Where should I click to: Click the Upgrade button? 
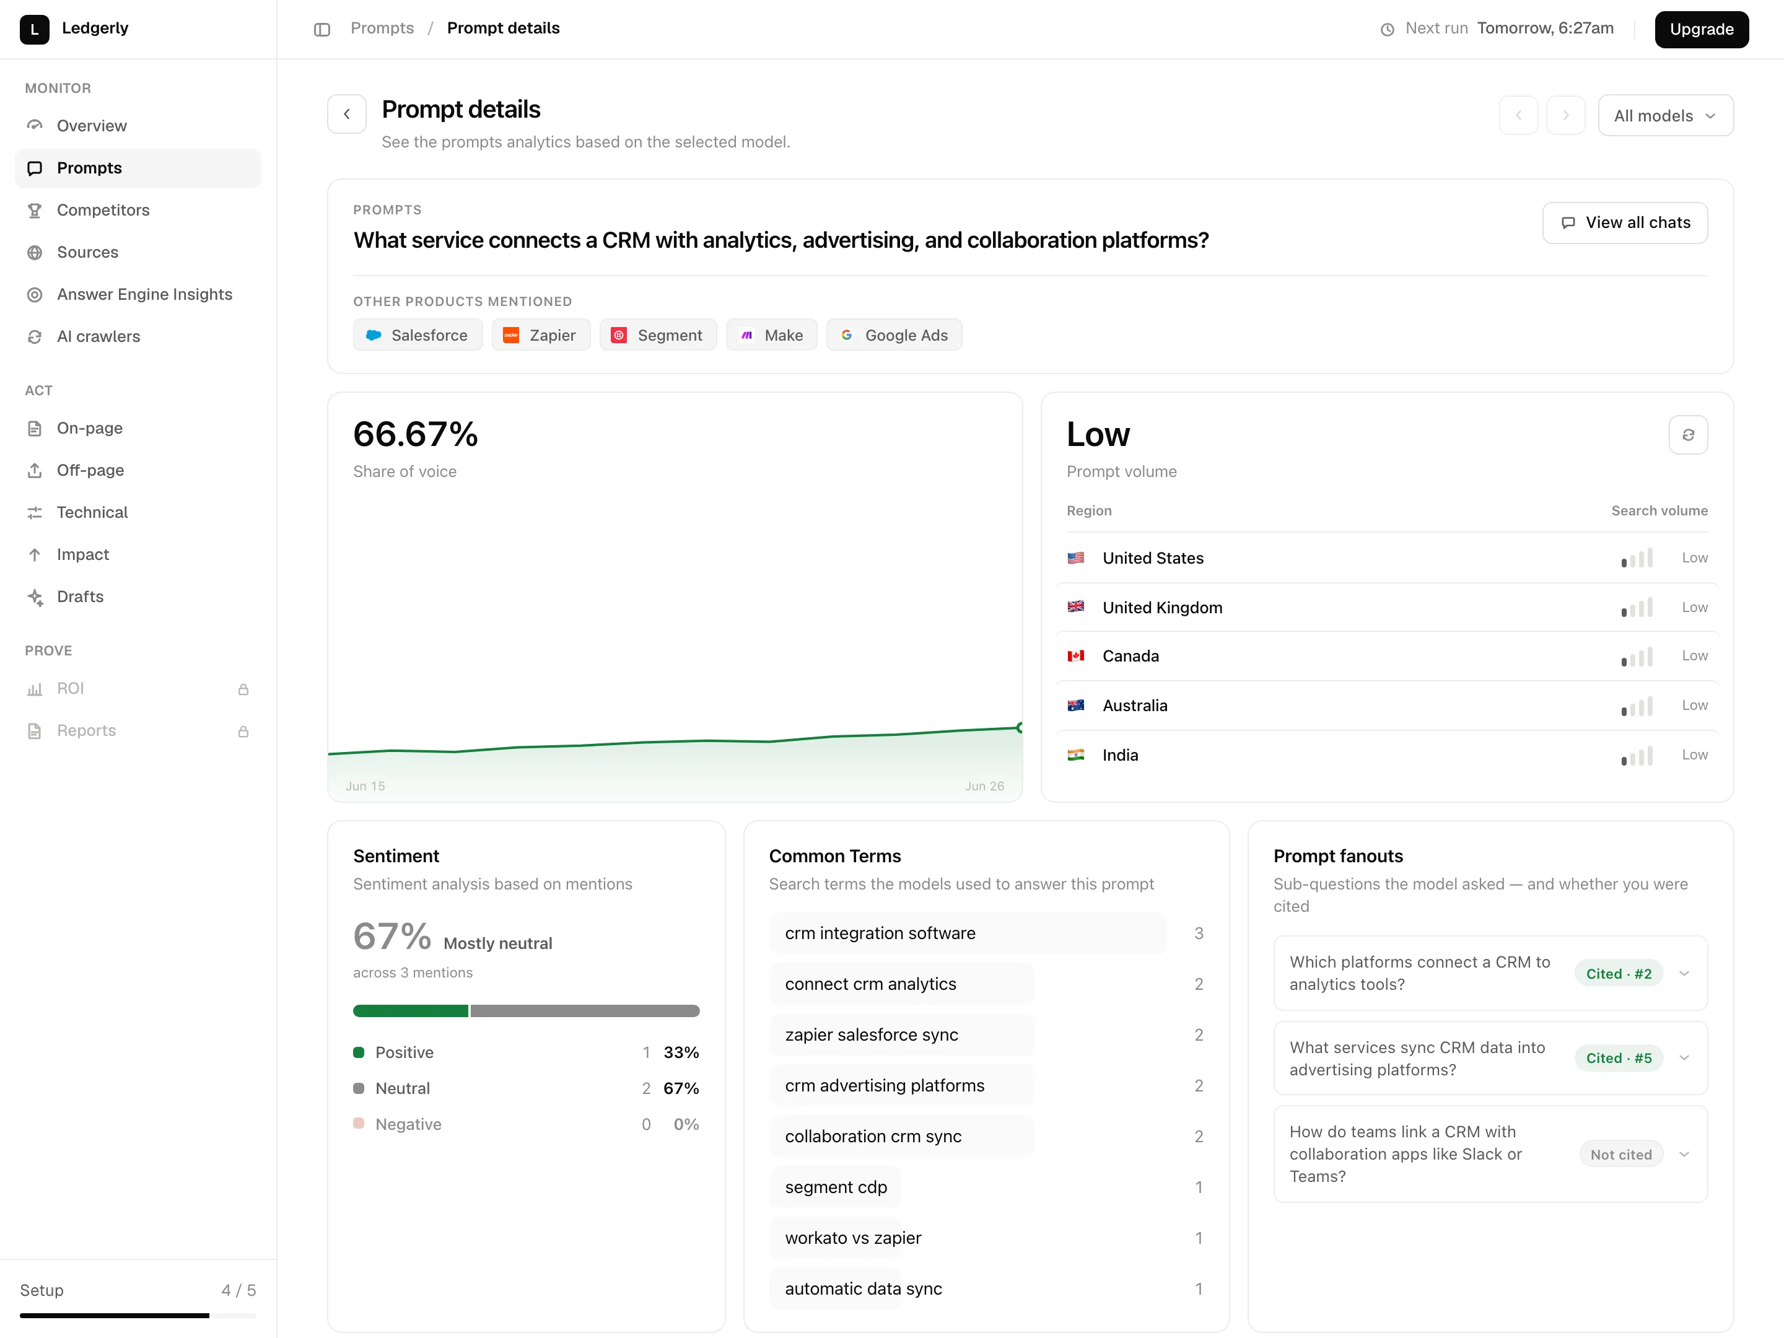pos(1702,29)
